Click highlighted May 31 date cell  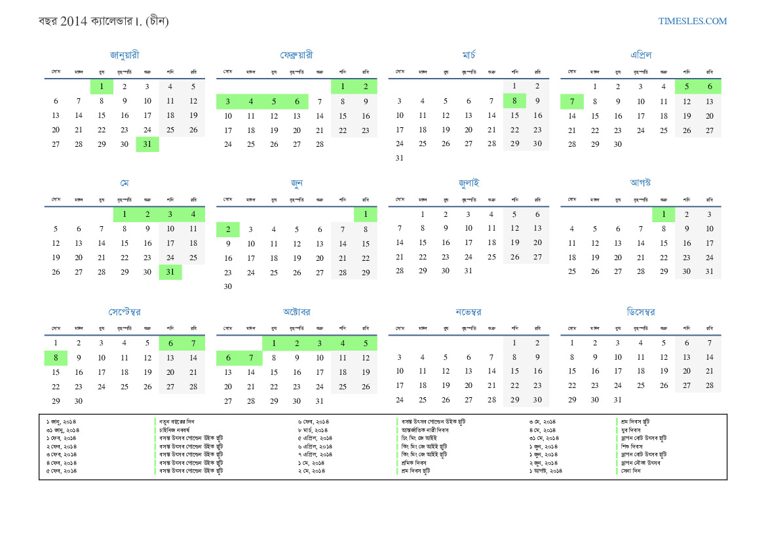[170, 272]
